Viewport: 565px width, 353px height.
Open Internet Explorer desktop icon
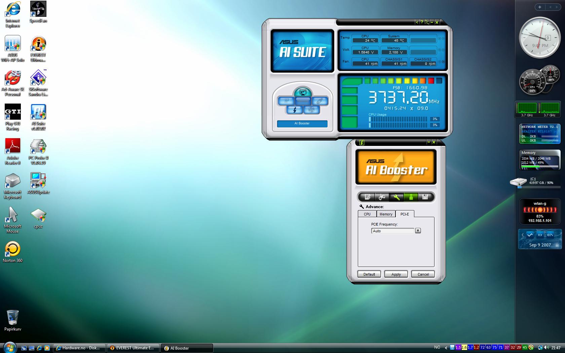(13, 14)
